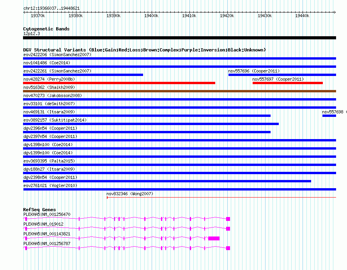The height and width of the screenshot is (270, 347).
Task: Click the 19430k ruler tick label
Action: point(265,16)
